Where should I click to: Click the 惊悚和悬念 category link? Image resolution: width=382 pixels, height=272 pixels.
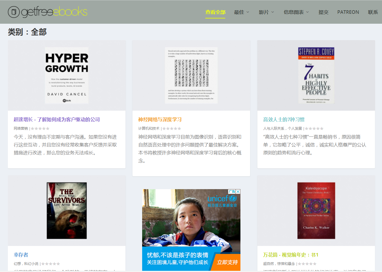(x=286, y=264)
